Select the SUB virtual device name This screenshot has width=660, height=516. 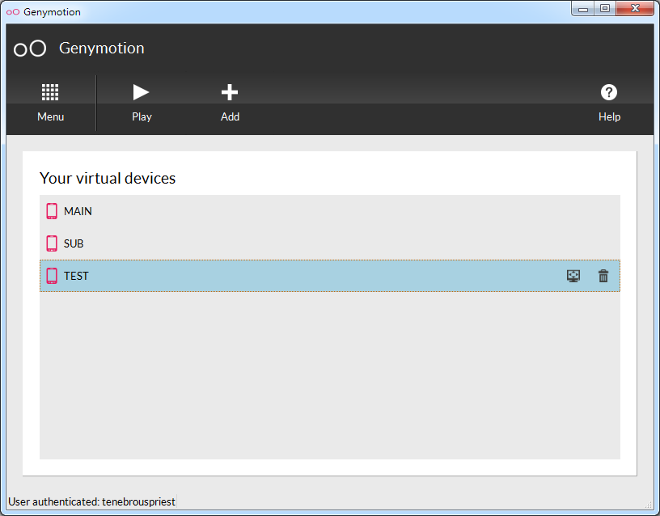[x=74, y=243]
